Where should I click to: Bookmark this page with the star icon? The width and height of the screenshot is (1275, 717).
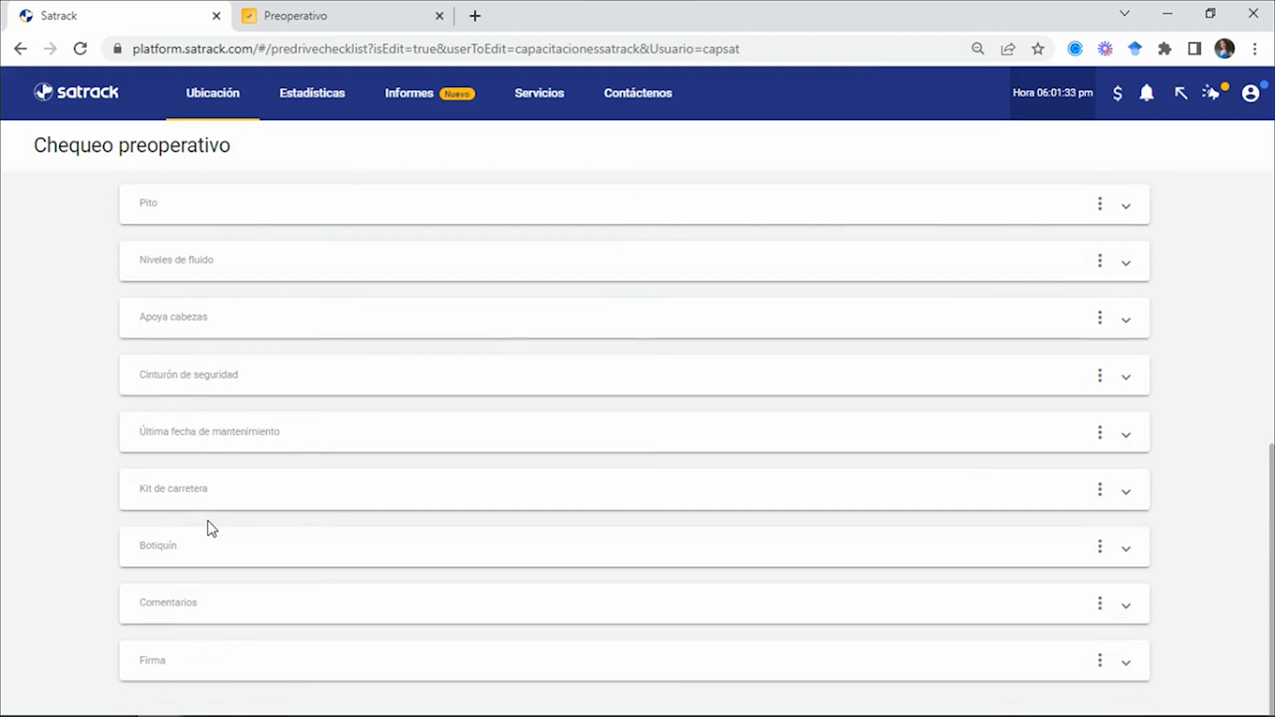pyautogui.click(x=1038, y=49)
